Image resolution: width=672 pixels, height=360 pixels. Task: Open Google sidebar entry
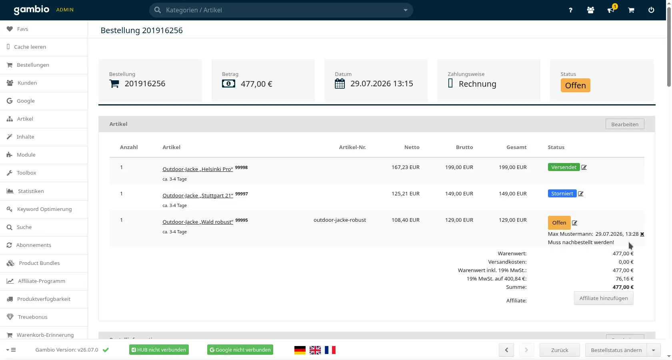44,101
